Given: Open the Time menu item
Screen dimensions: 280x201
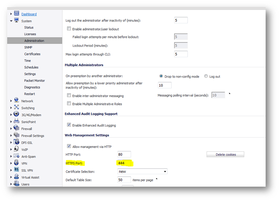Looking at the screenshot, I should pyautogui.click(x=27, y=61).
